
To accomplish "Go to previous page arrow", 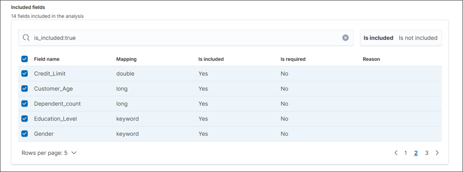I will pos(396,153).
